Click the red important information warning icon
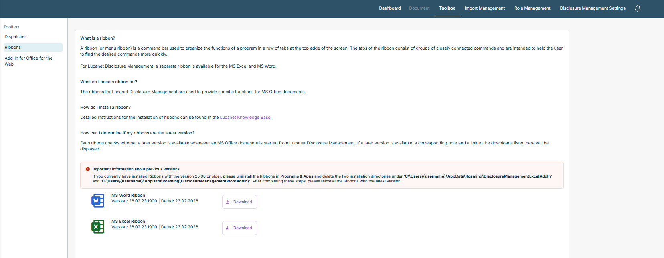Screen dimensions: 664x258 coord(88,169)
